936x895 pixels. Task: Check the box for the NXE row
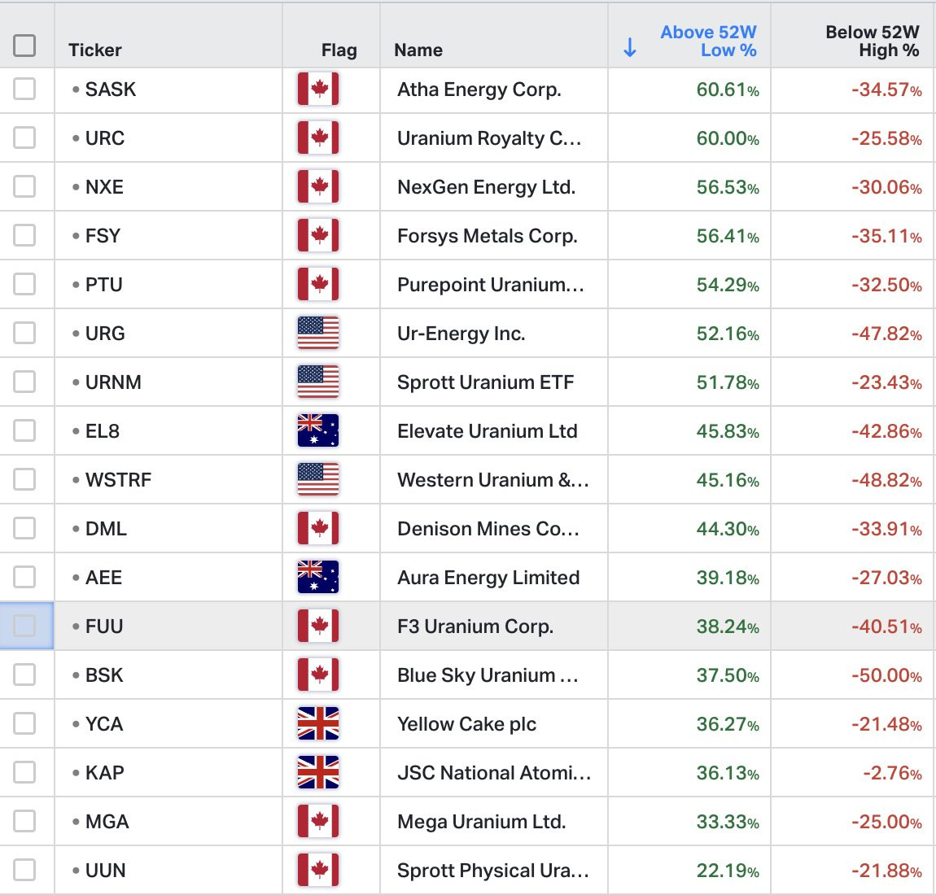pos(24,187)
